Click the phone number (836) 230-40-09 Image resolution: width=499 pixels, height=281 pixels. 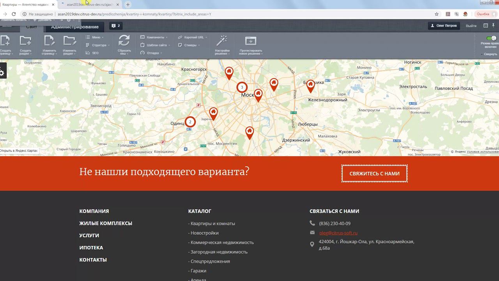coord(334,224)
